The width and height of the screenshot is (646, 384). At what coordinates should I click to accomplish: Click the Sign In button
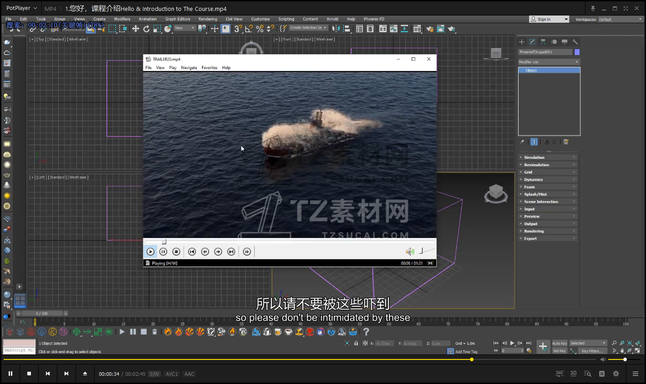click(x=544, y=19)
